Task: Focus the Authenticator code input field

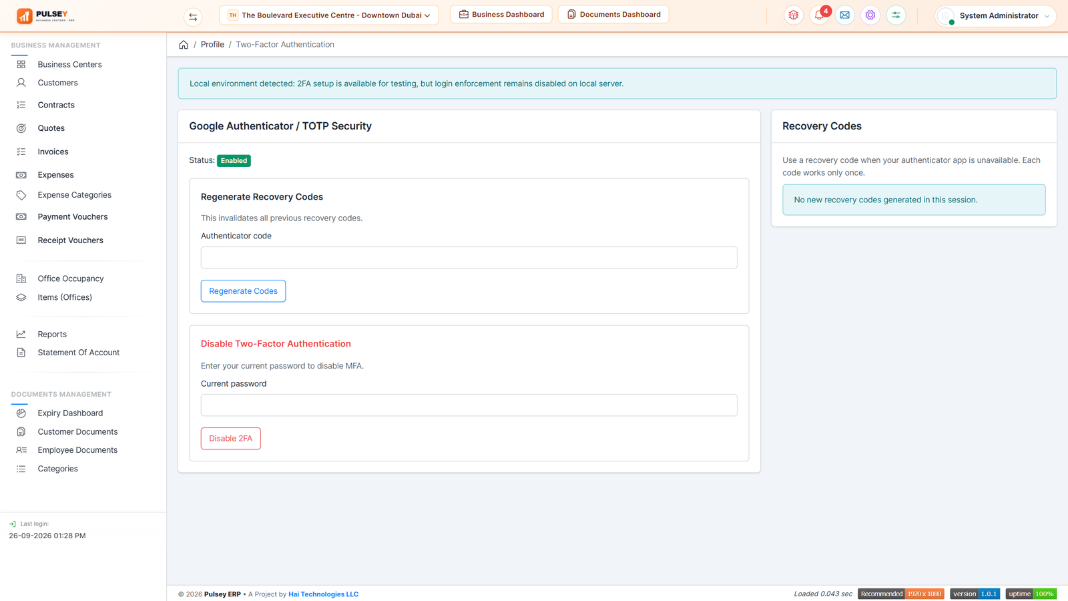Action: [469, 258]
